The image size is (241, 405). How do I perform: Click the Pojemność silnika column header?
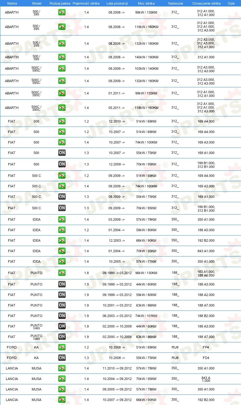coord(86,3)
